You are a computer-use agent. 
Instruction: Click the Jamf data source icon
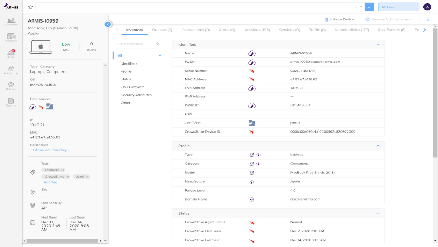click(x=50, y=107)
